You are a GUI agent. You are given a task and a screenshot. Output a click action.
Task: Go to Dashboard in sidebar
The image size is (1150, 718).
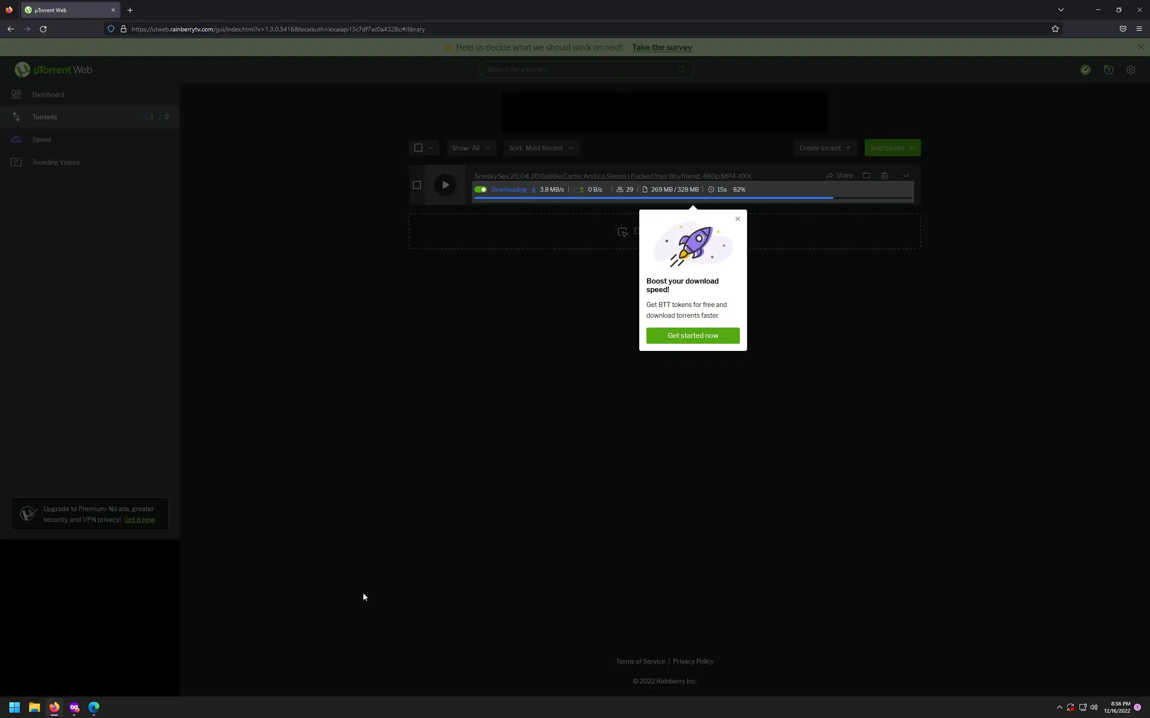pos(48,95)
